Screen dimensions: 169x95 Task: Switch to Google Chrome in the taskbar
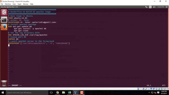point(58,93)
